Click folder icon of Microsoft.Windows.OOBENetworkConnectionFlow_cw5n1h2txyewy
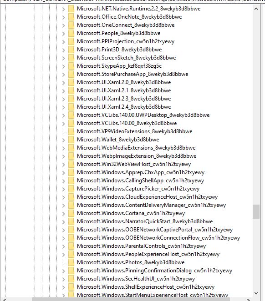Image resolution: width=265 pixels, height=301 pixels. tap(71, 238)
